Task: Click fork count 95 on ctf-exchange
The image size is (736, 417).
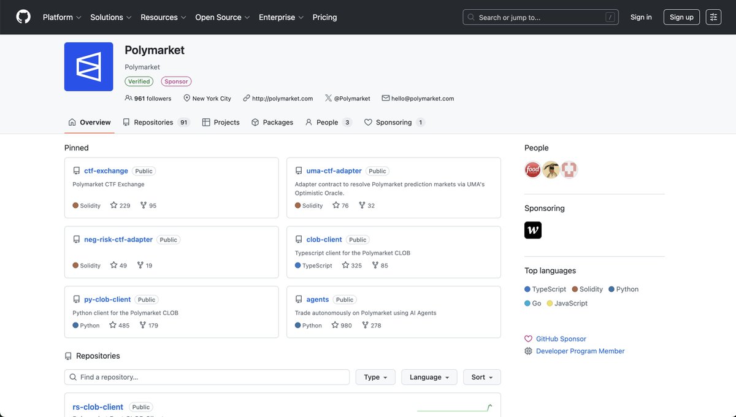Action: click(x=148, y=205)
